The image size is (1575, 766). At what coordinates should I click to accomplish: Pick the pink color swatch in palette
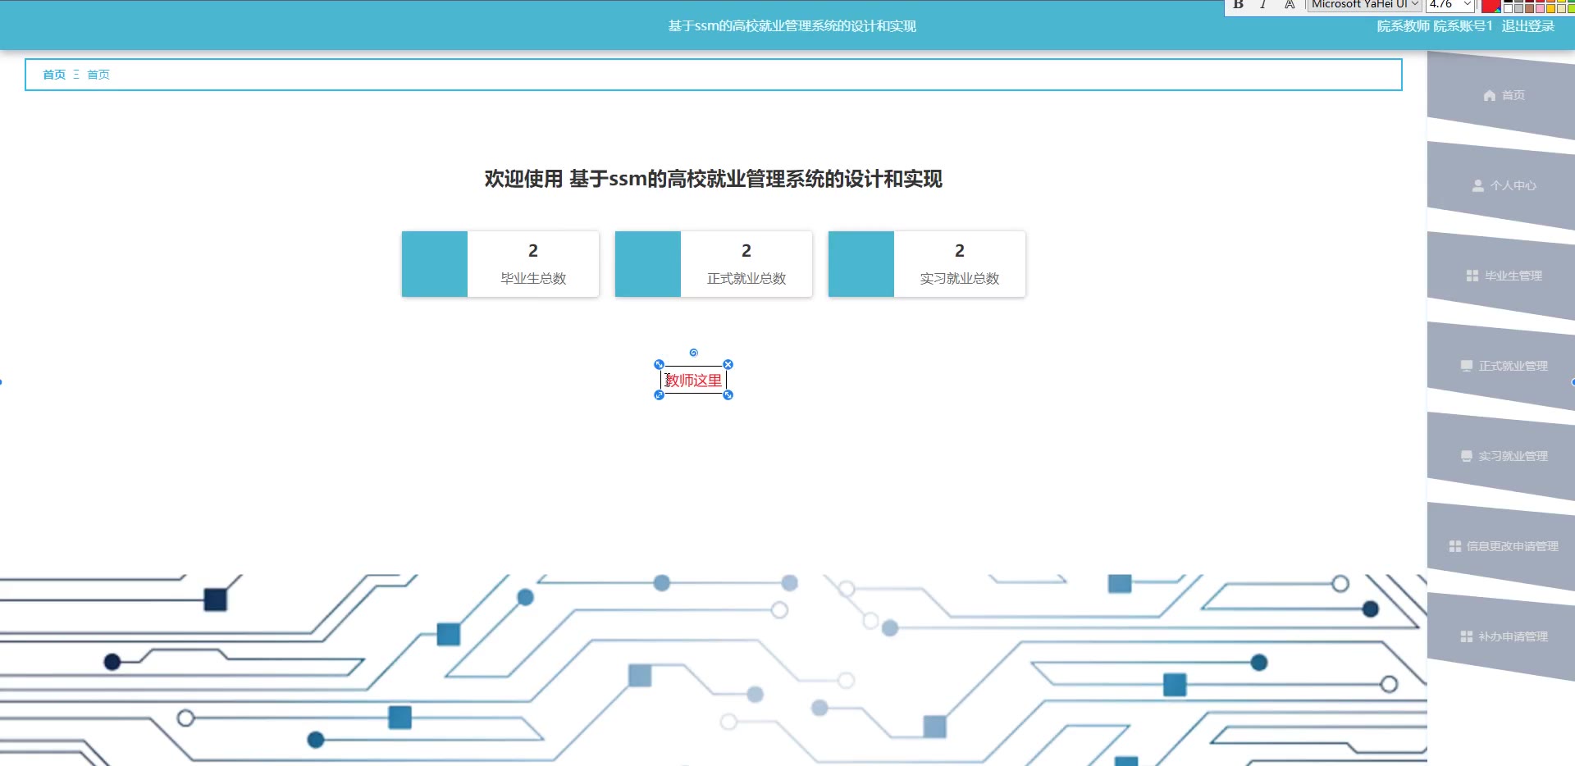pyautogui.click(x=1540, y=8)
